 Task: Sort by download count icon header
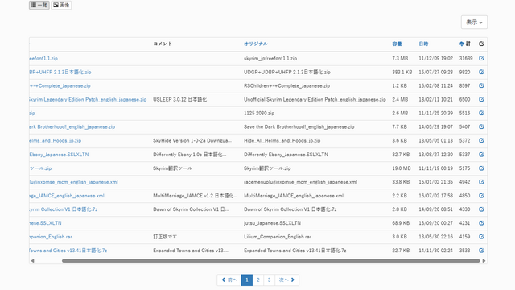(465, 43)
